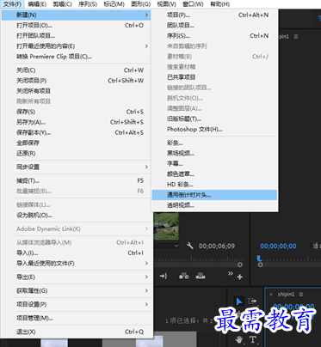Select 旧版标题(T)...
Image resolution: width=321 pixels, height=347 pixels.
point(214,119)
